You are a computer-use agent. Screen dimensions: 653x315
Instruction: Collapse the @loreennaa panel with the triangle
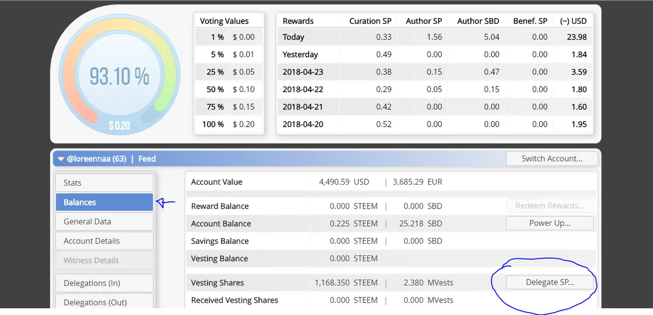tap(61, 159)
